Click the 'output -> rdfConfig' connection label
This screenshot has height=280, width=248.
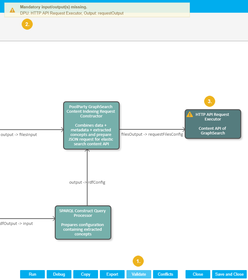(87, 182)
